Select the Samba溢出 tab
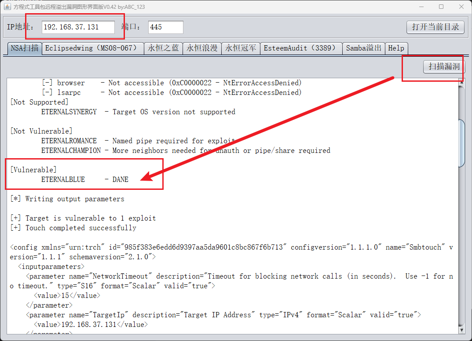The image size is (472, 341). [x=364, y=48]
